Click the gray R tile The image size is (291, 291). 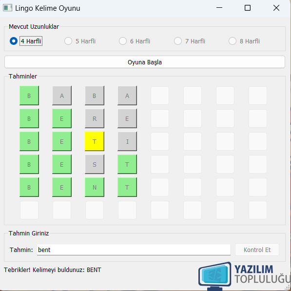[x=95, y=118]
